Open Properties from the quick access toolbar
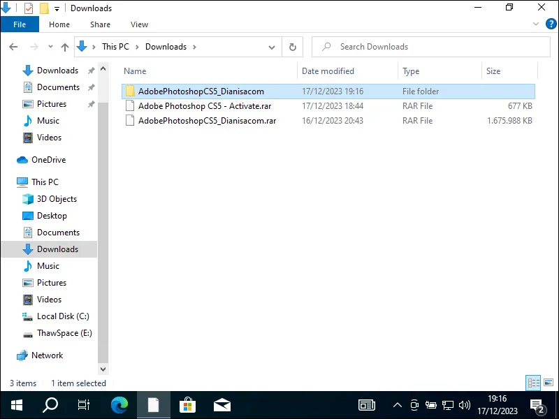This screenshot has height=419, width=559. (x=28, y=8)
